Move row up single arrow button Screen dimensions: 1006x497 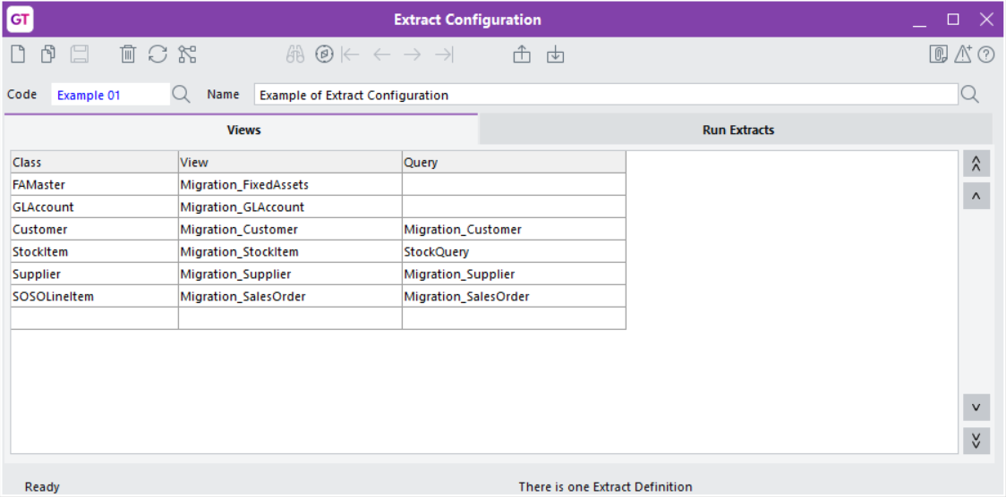(x=976, y=196)
